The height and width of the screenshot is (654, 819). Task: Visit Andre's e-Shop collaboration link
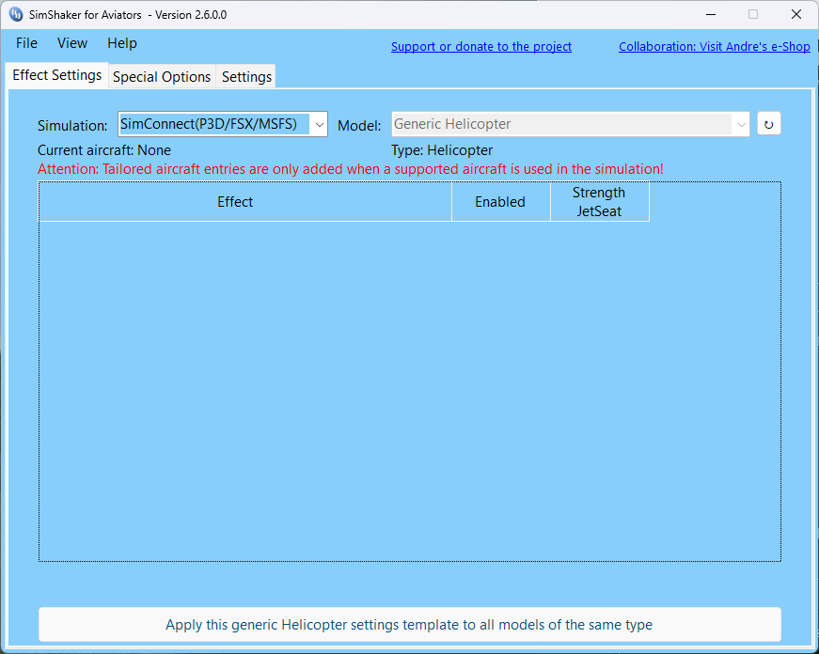tap(714, 47)
